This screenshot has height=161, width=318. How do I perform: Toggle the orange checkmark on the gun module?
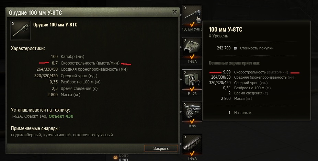(192, 25)
